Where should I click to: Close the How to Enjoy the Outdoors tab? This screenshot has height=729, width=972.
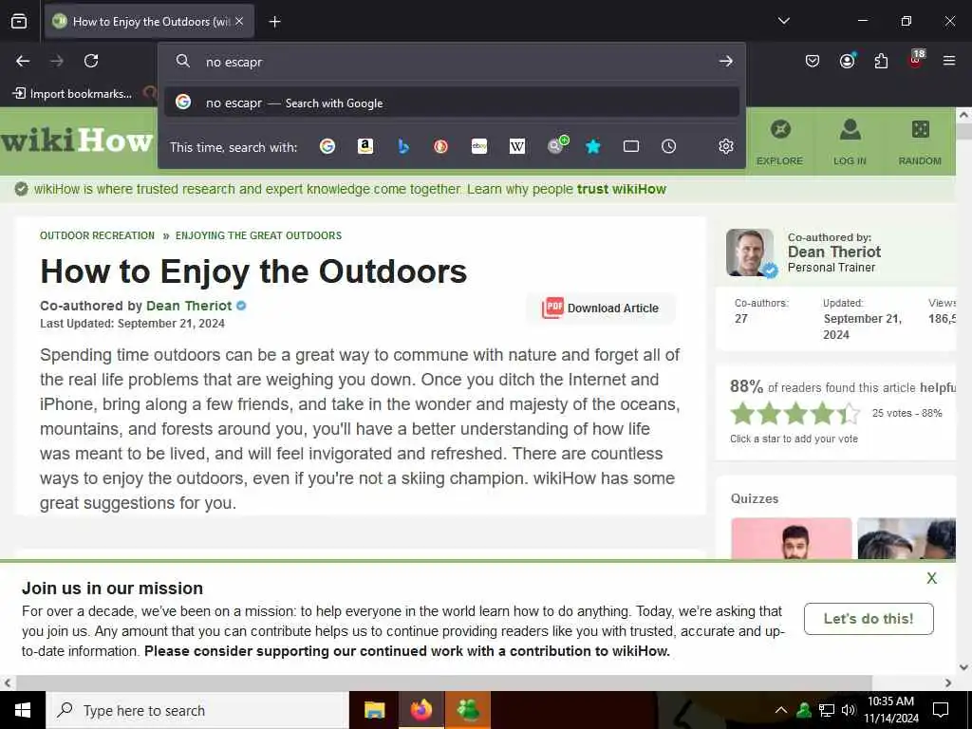pyautogui.click(x=239, y=21)
